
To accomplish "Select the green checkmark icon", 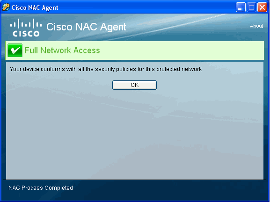I will click(x=15, y=50).
